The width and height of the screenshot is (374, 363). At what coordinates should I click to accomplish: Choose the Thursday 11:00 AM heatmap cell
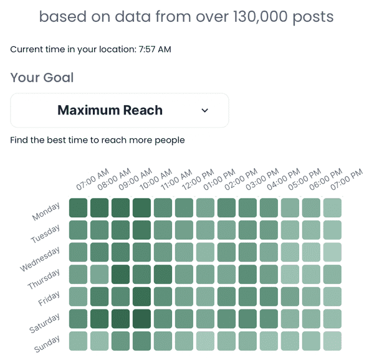[x=163, y=274]
